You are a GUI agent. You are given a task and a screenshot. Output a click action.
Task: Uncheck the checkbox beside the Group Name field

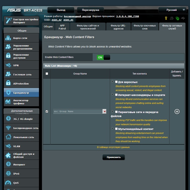click(x=47, y=111)
